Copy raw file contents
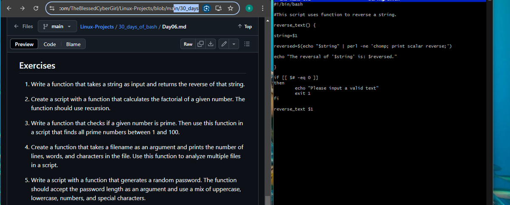The width and height of the screenshot is (510, 205). [200, 44]
